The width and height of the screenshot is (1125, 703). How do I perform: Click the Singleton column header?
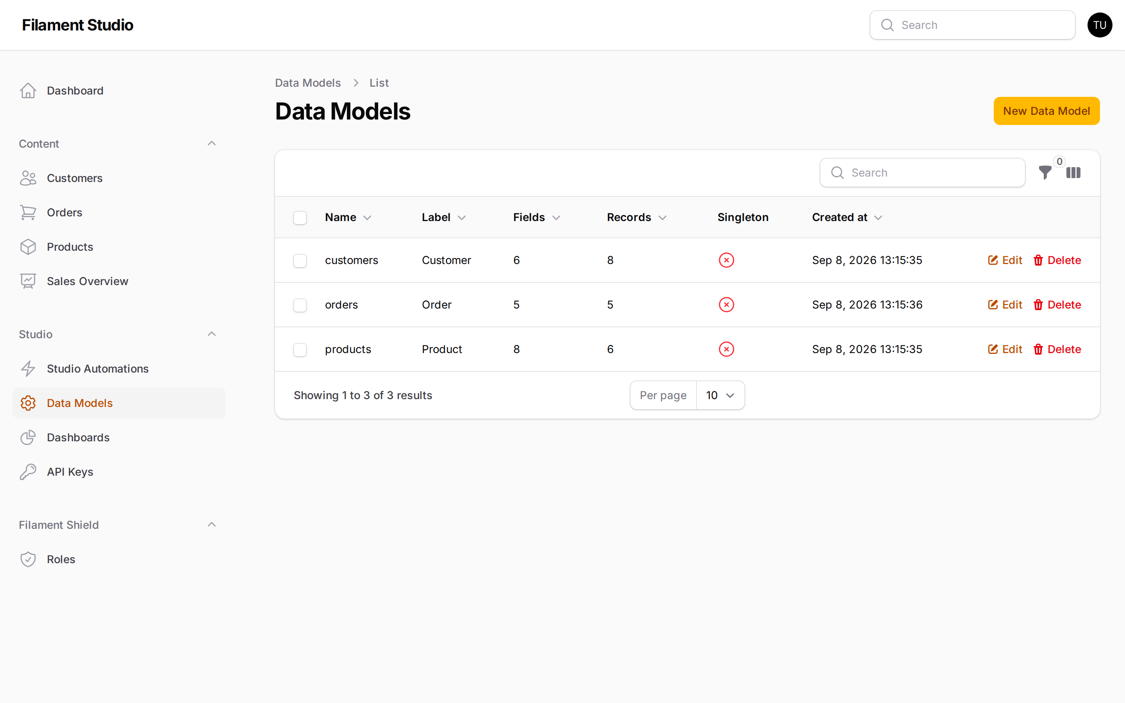click(743, 217)
